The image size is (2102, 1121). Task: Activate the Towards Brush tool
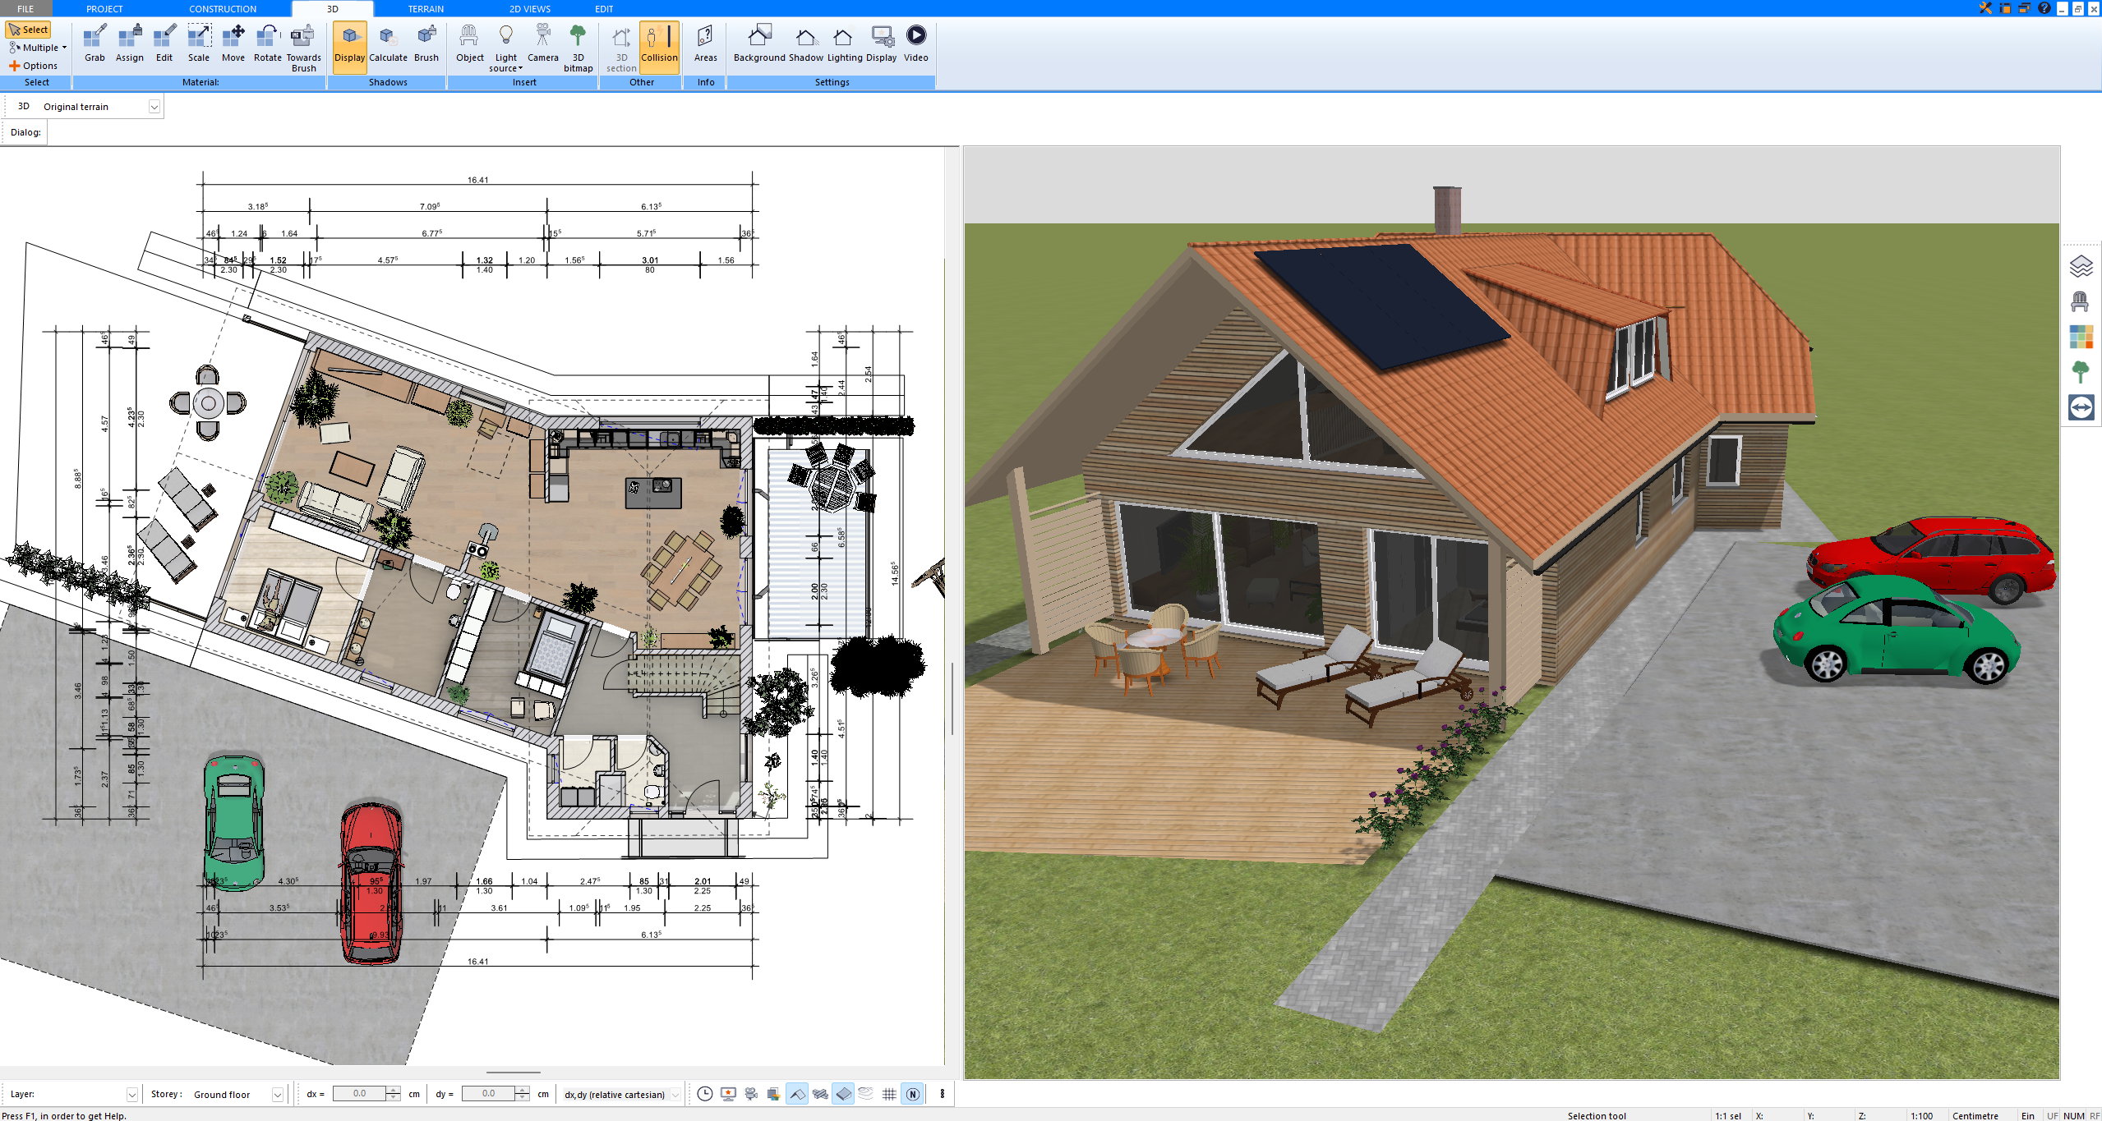point(303,48)
